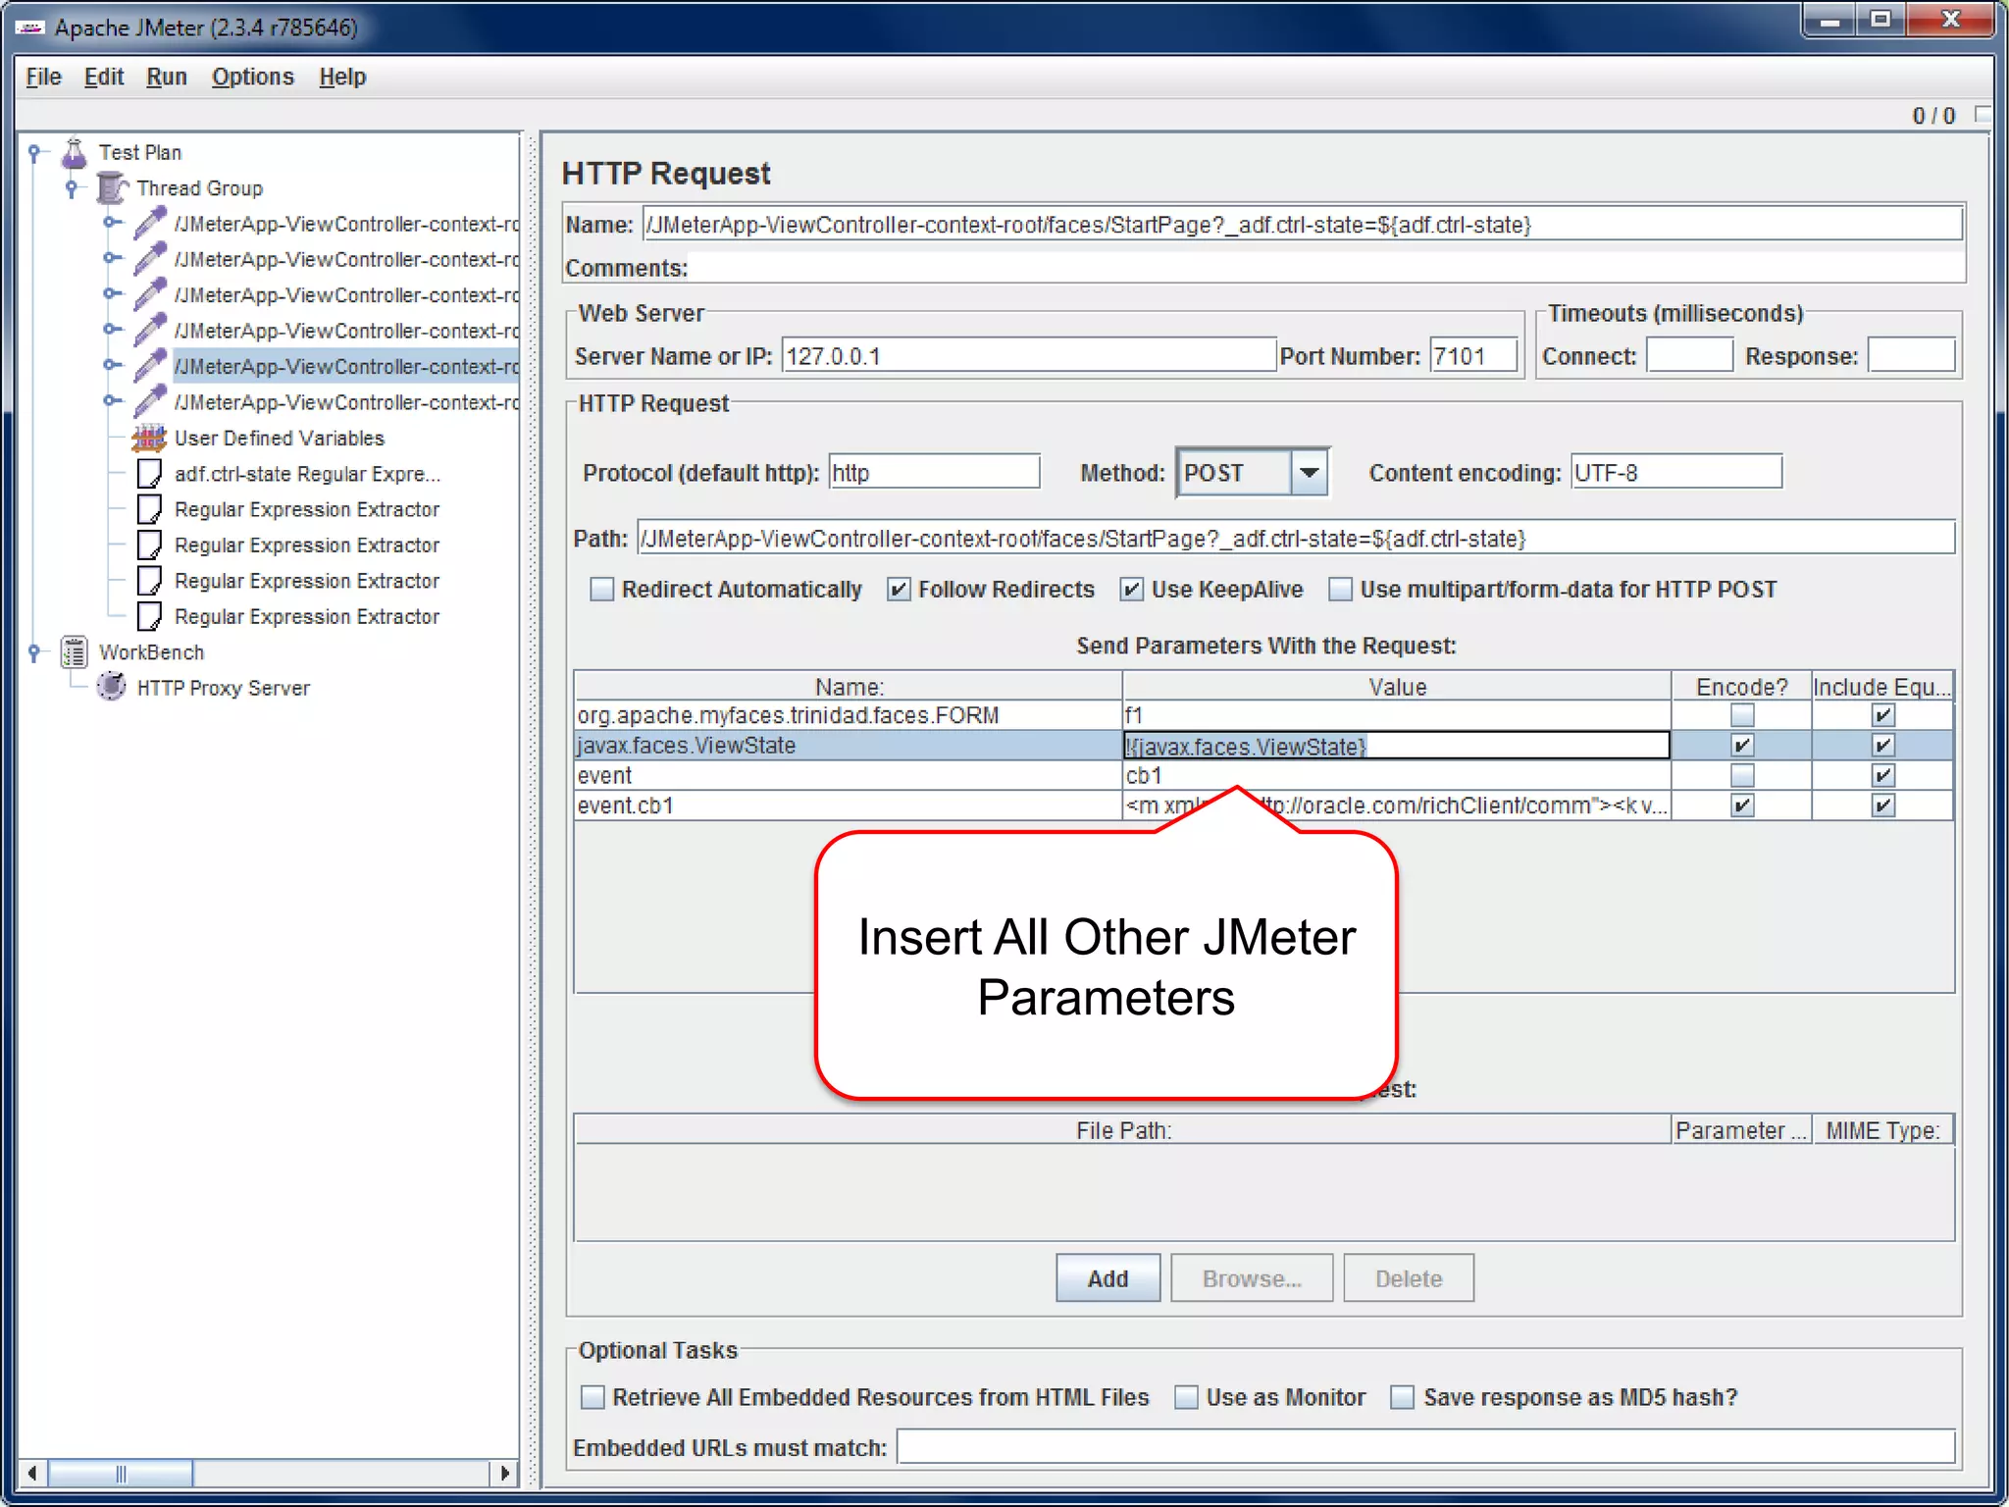Expand the selected HTTP request tree node

(112, 365)
